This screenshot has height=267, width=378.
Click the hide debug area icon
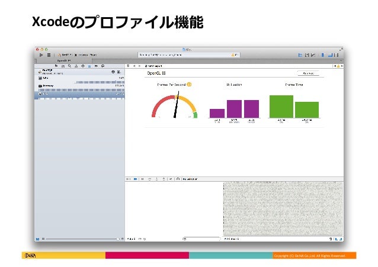click(x=129, y=179)
